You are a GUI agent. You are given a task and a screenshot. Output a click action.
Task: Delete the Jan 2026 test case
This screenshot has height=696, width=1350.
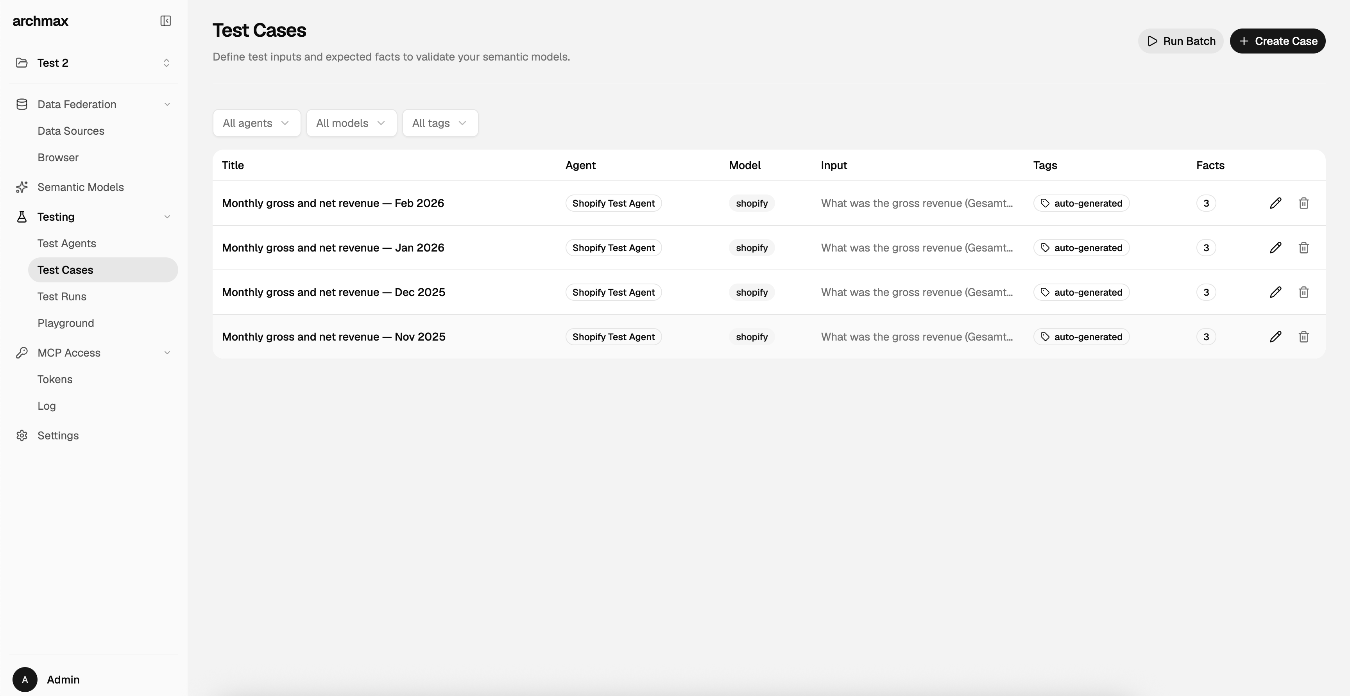tap(1303, 248)
